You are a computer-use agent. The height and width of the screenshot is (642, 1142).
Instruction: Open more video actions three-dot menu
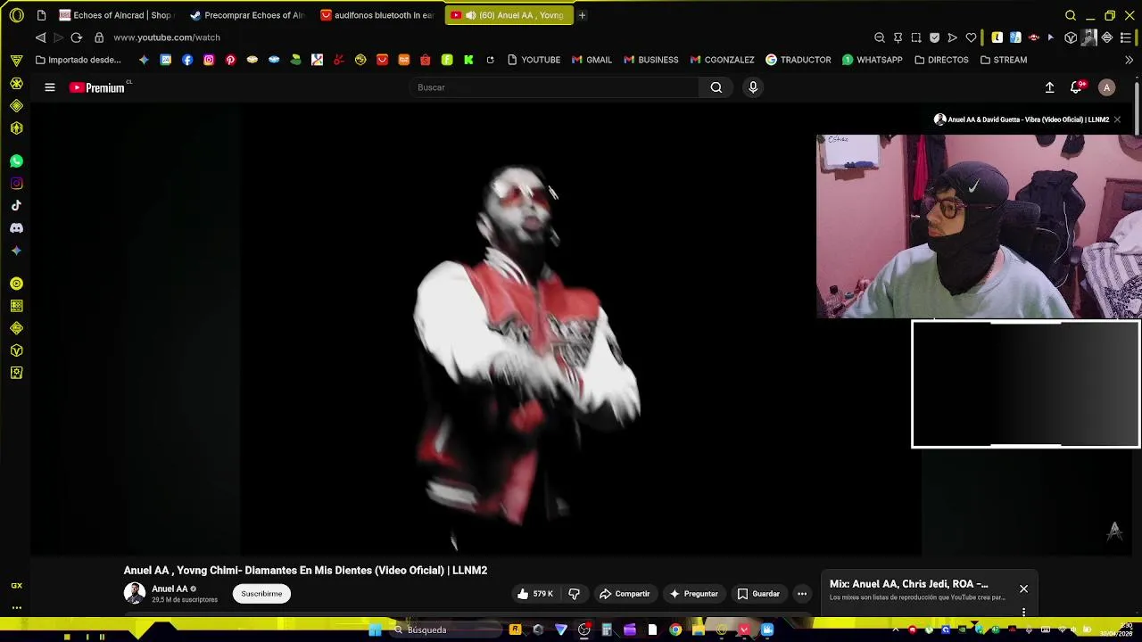coord(802,594)
